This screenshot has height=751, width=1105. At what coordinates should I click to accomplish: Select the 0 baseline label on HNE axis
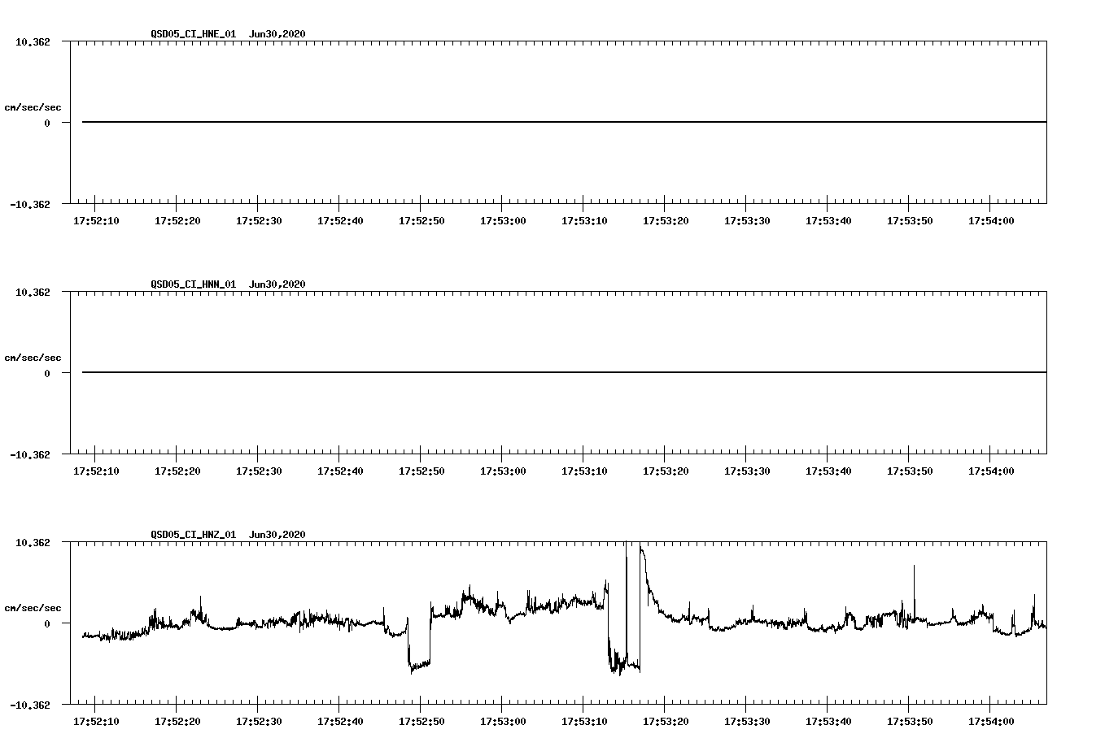click(47, 123)
